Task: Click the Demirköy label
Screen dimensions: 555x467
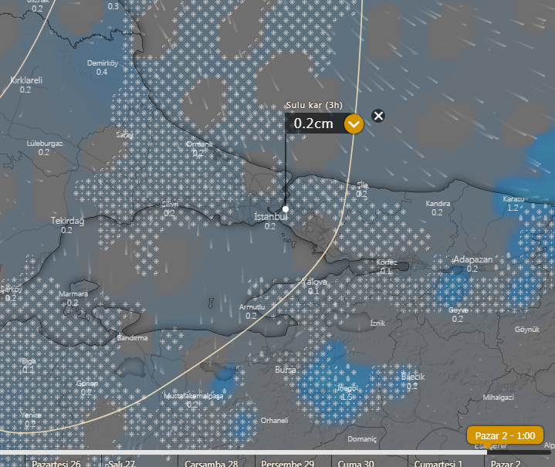Action: (x=103, y=63)
